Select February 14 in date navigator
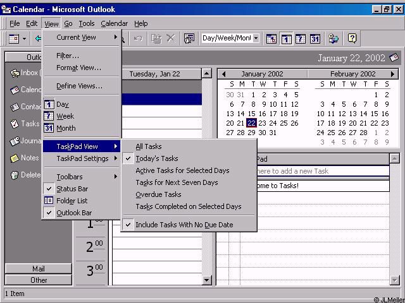 [x=364, y=114]
